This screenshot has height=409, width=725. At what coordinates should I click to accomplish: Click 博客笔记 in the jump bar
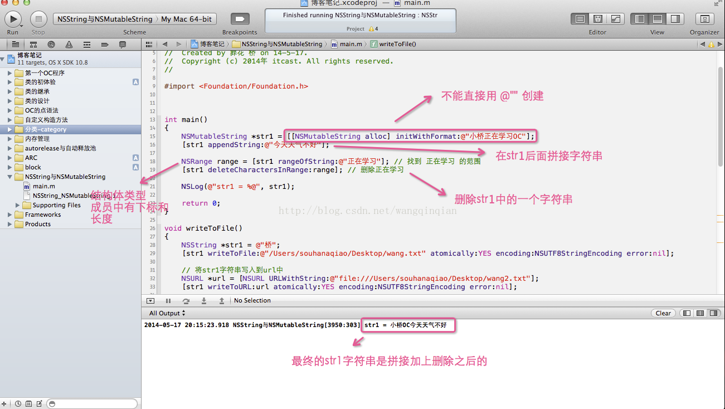pyautogui.click(x=208, y=44)
